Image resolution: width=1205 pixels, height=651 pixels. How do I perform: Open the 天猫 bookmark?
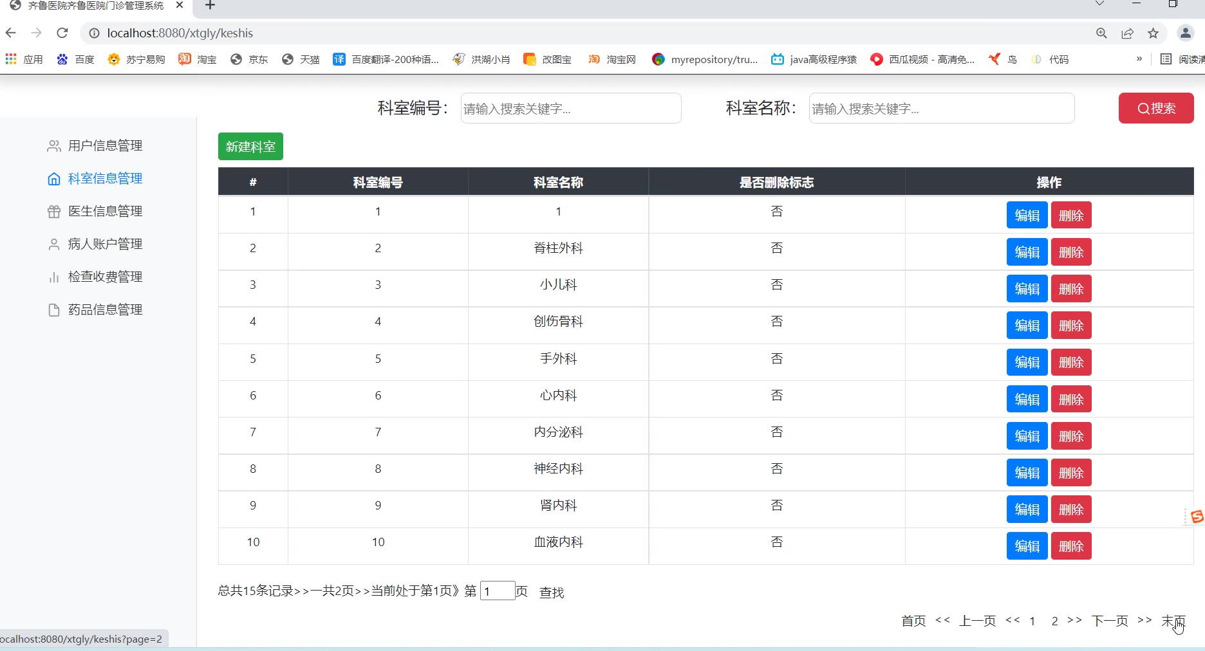[301, 59]
